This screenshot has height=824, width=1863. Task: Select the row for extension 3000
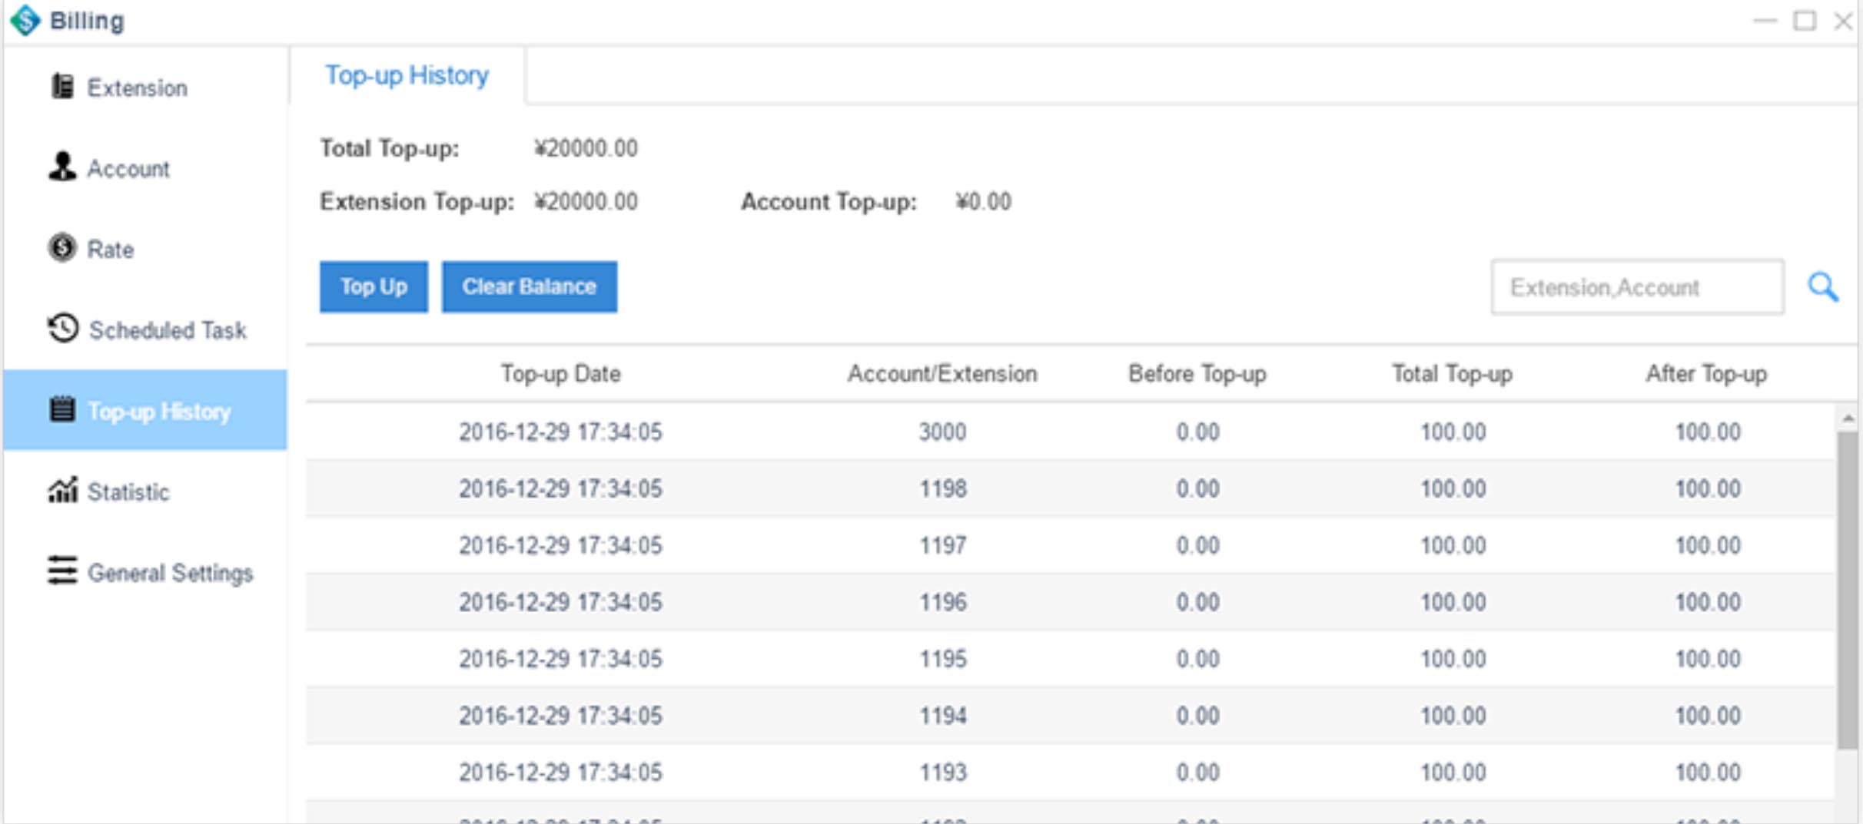pyautogui.click(x=941, y=432)
